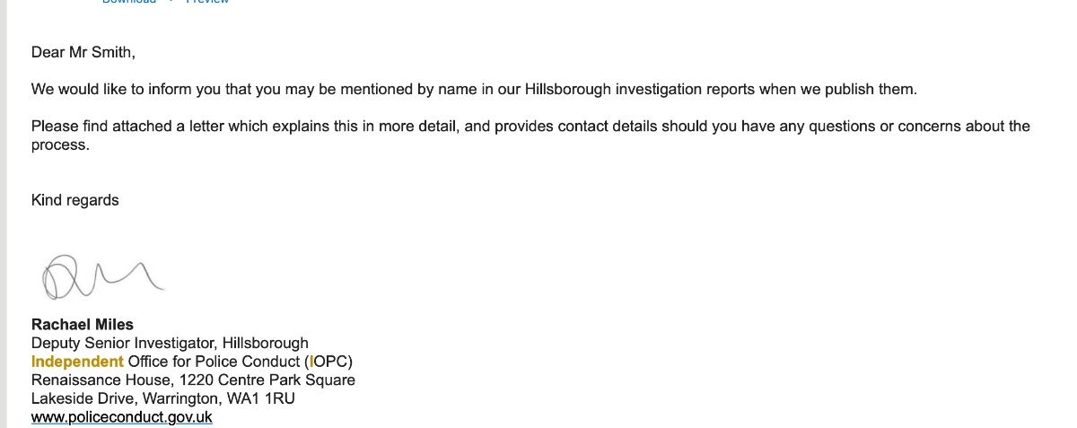Click the bold name Rachael Miles

(x=82, y=324)
